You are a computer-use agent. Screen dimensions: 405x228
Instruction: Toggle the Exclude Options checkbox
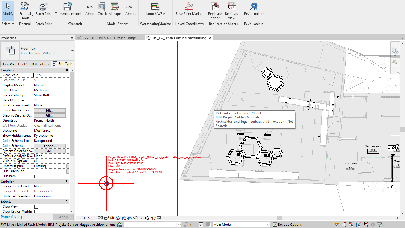click(x=275, y=224)
